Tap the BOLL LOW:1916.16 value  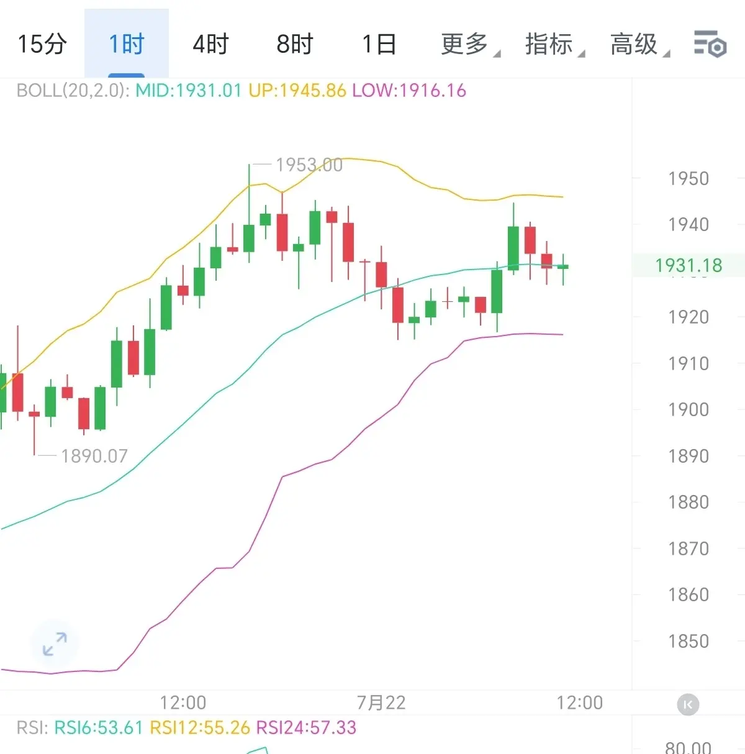tap(409, 91)
